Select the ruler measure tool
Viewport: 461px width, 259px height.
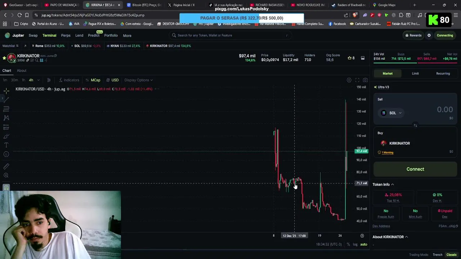[6, 166]
